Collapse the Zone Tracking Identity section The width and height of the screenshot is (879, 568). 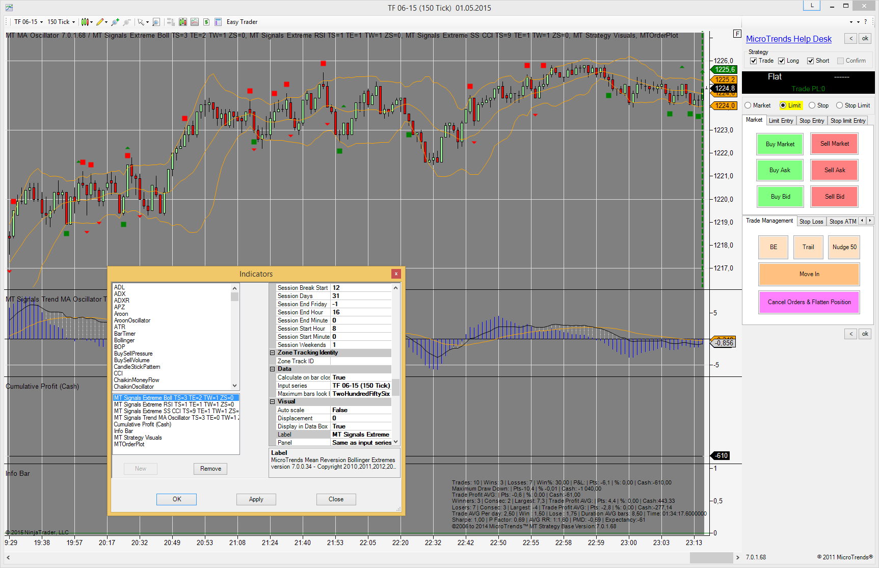273,353
